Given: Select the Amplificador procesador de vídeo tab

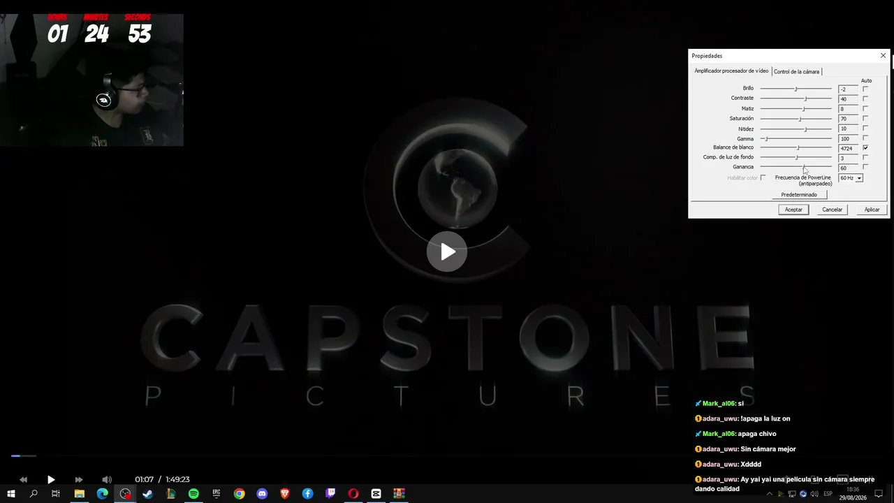Looking at the screenshot, I should [x=731, y=71].
